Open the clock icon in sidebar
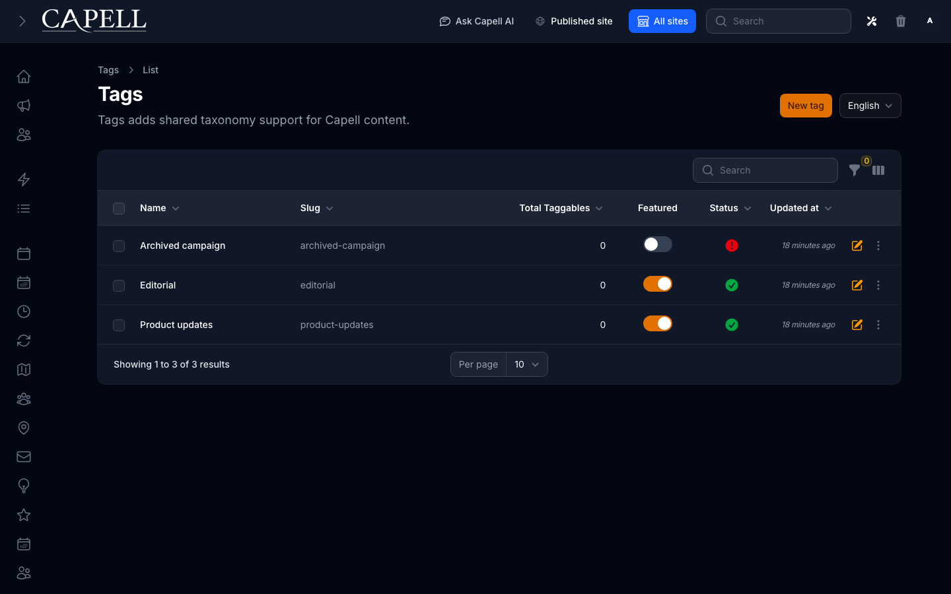 [x=24, y=312]
